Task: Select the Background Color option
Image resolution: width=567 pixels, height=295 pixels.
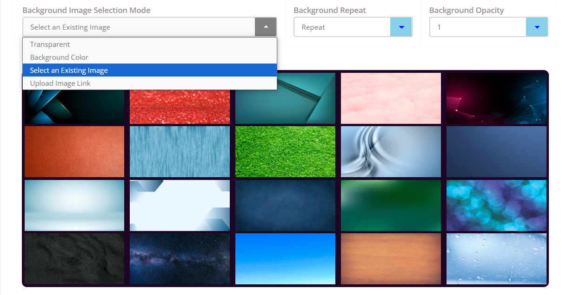Action: click(59, 58)
